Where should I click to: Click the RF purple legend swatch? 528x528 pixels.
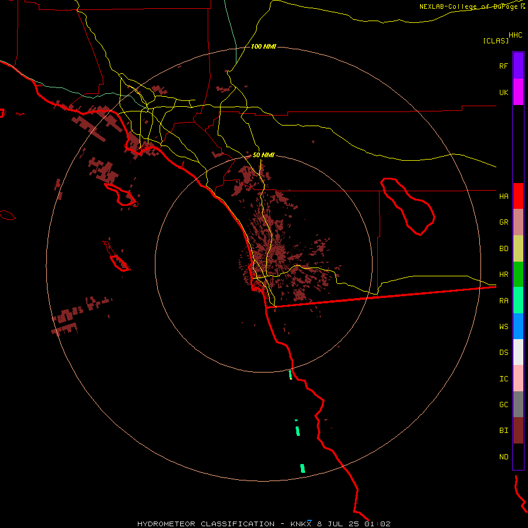click(518, 65)
